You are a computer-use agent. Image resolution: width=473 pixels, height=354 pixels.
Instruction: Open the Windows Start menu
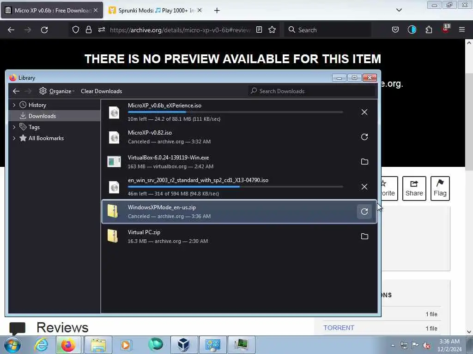[12, 345]
